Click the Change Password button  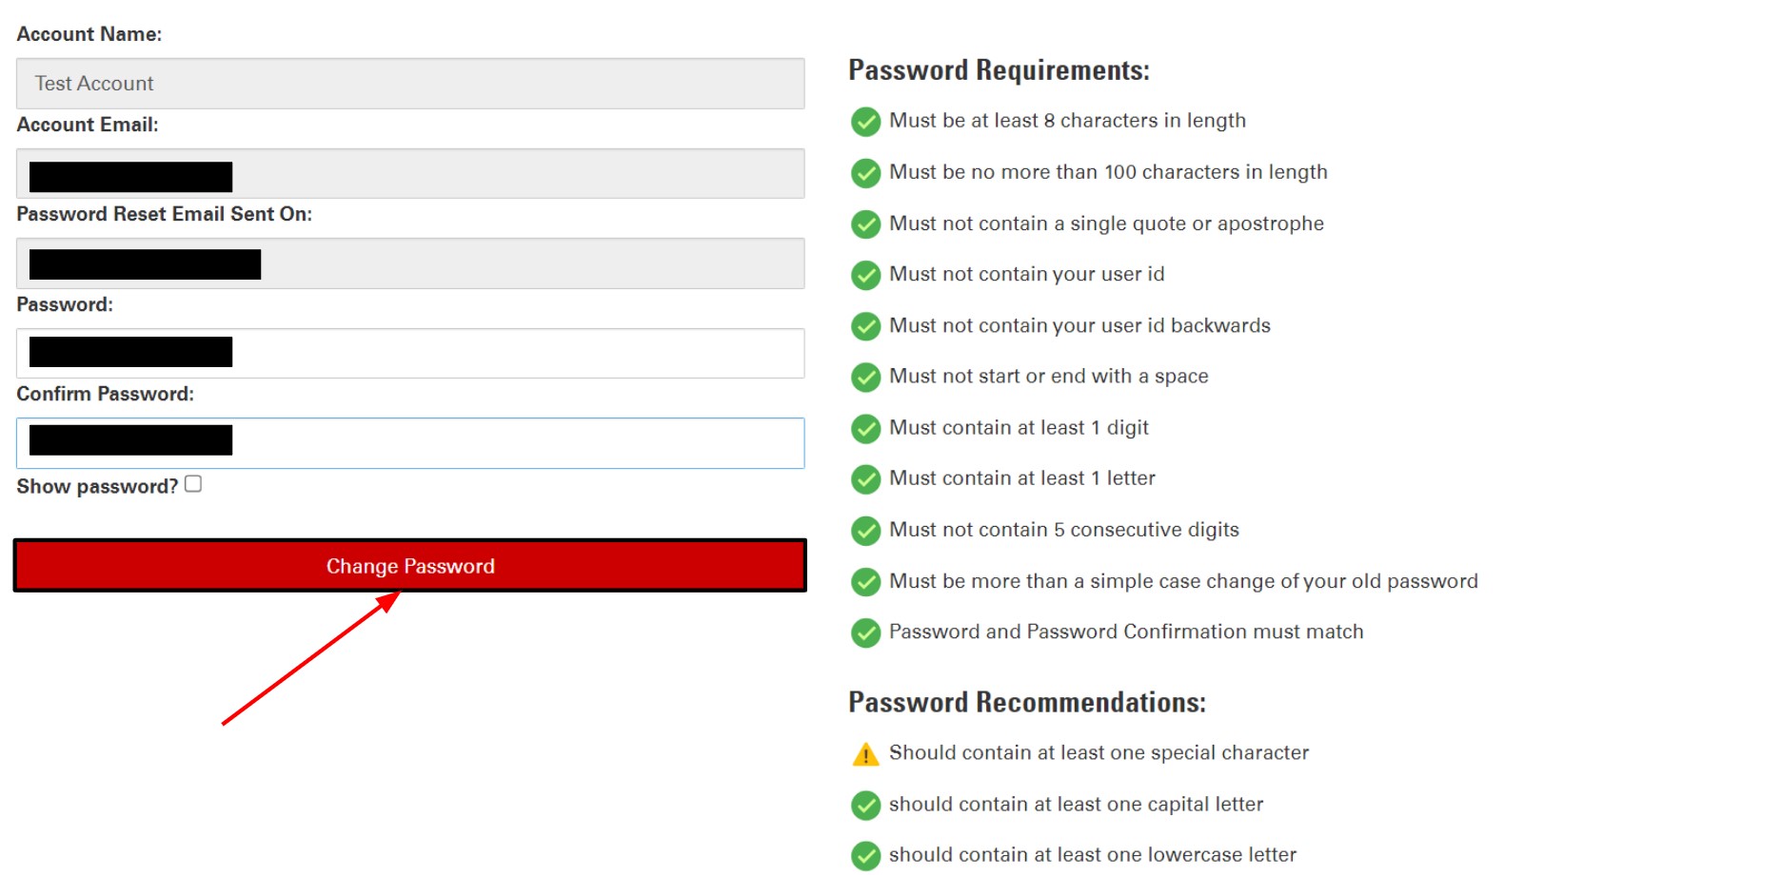click(x=409, y=566)
